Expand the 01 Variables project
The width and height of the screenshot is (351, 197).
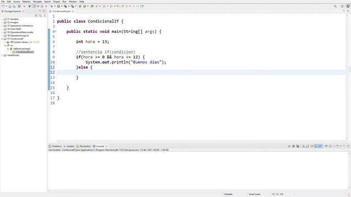pos(2,19)
